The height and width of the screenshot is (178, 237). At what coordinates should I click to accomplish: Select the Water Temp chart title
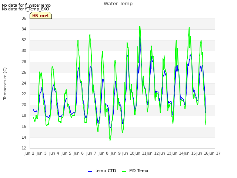pyautogui.click(x=118, y=3)
